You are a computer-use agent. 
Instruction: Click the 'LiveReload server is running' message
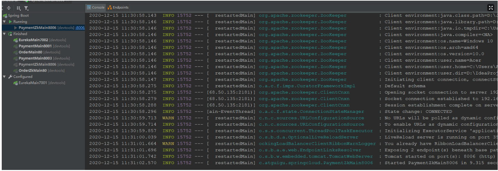(x=441, y=137)
